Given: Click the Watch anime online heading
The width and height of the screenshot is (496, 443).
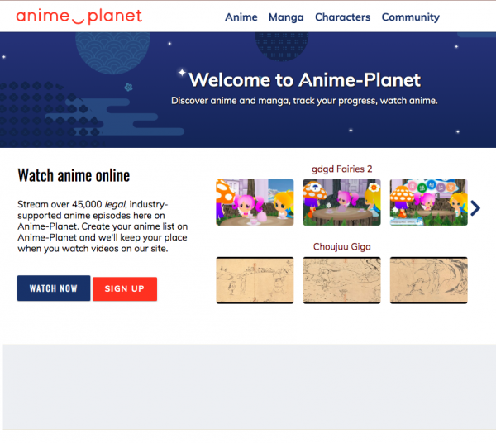Looking at the screenshot, I should (74, 175).
